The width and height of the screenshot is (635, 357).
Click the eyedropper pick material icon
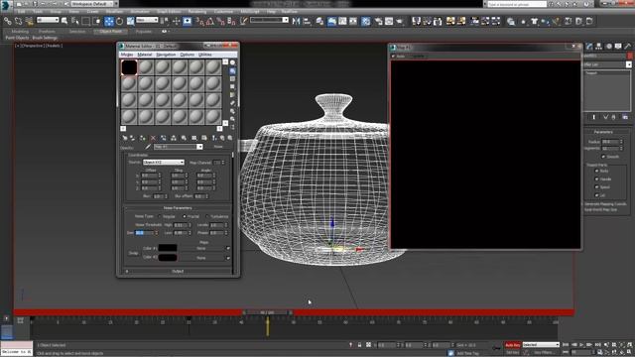pos(148,147)
